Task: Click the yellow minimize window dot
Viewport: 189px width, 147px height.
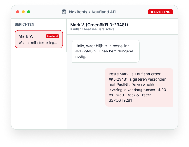Action: 23,12
